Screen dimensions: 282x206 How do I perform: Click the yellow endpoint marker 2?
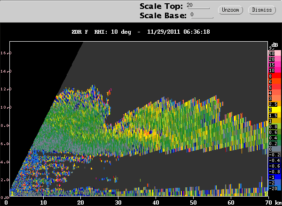(x=266, y=194)
